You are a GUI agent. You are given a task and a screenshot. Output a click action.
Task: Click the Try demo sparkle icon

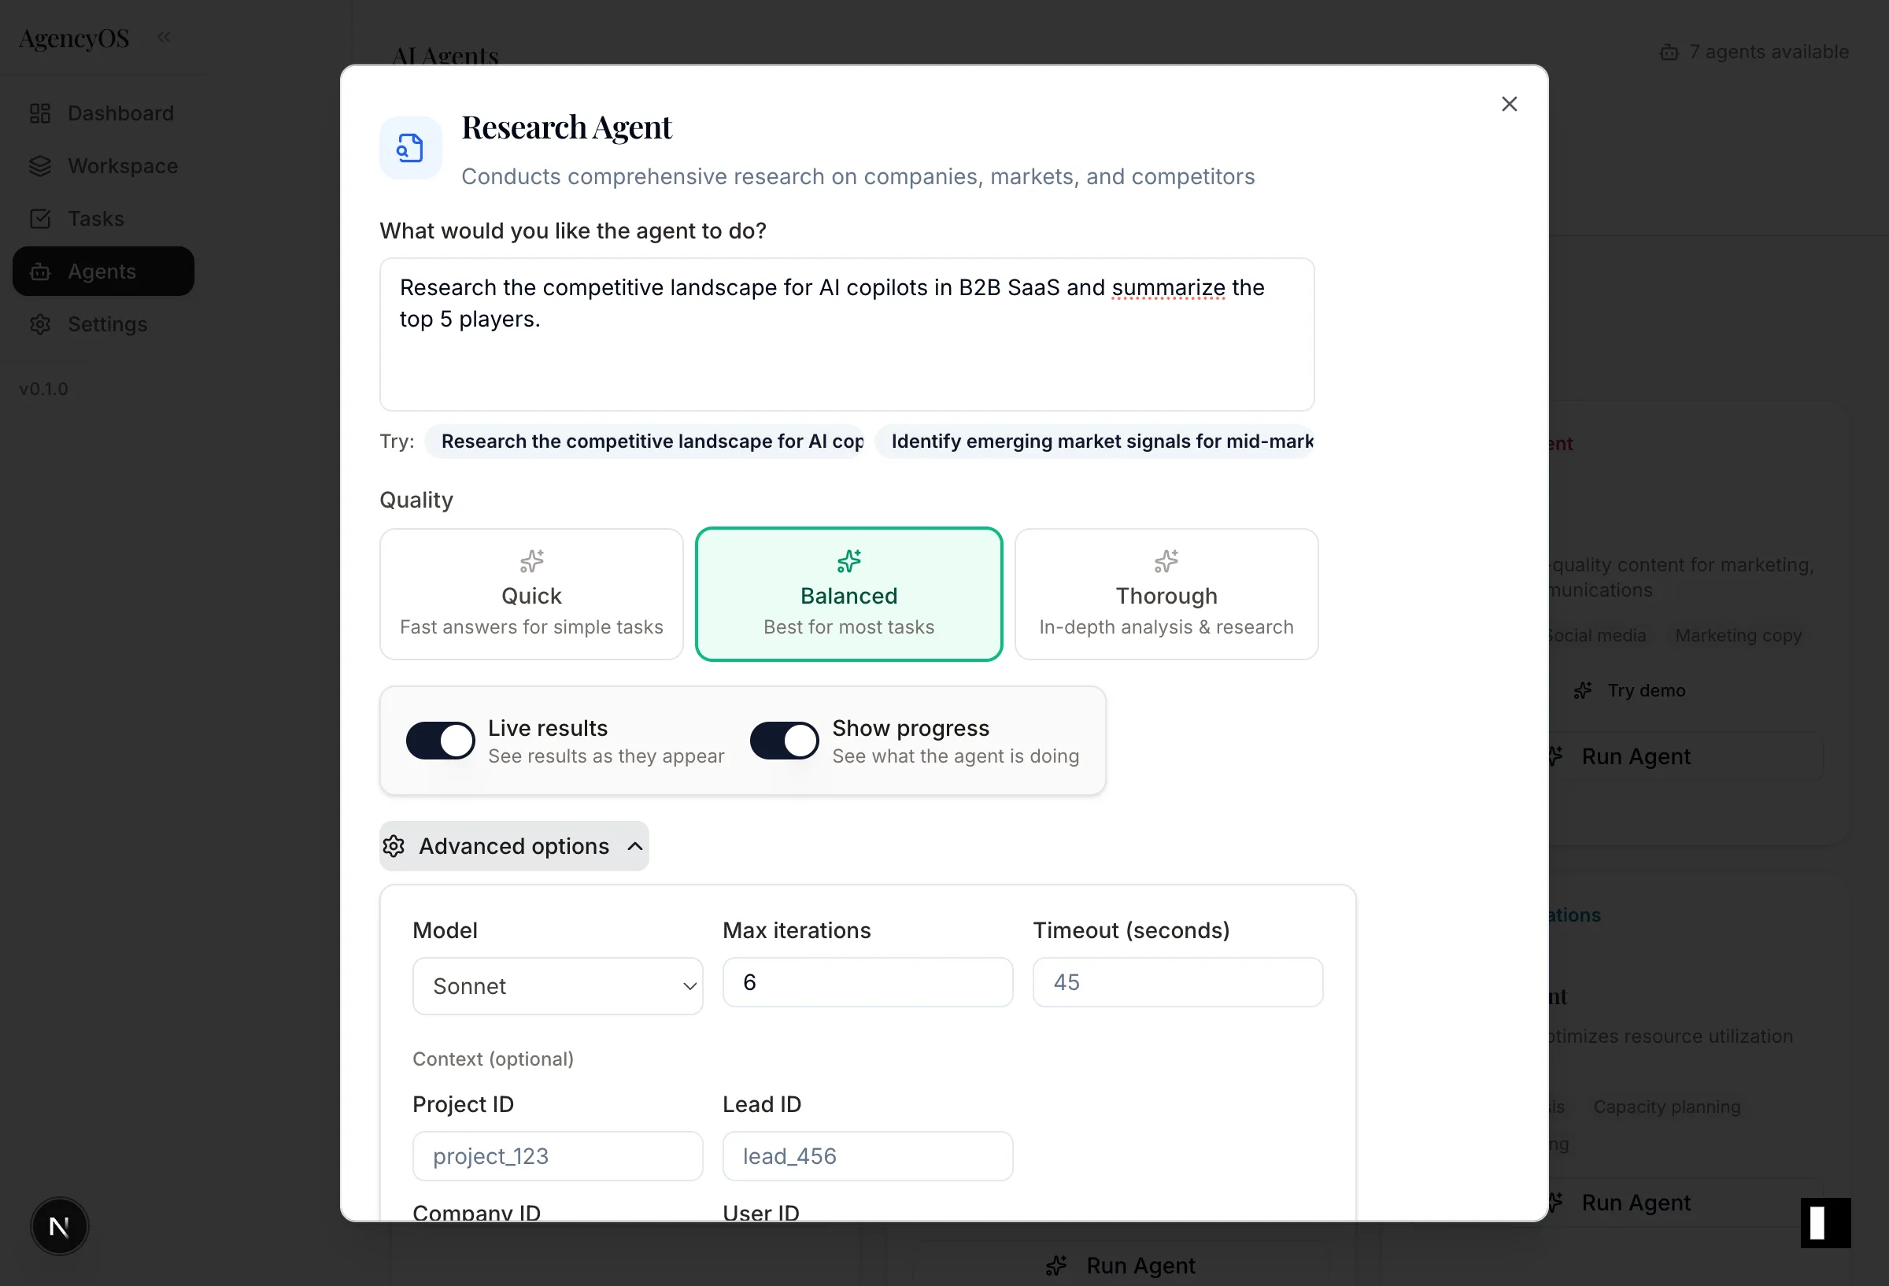[1582, 690]
